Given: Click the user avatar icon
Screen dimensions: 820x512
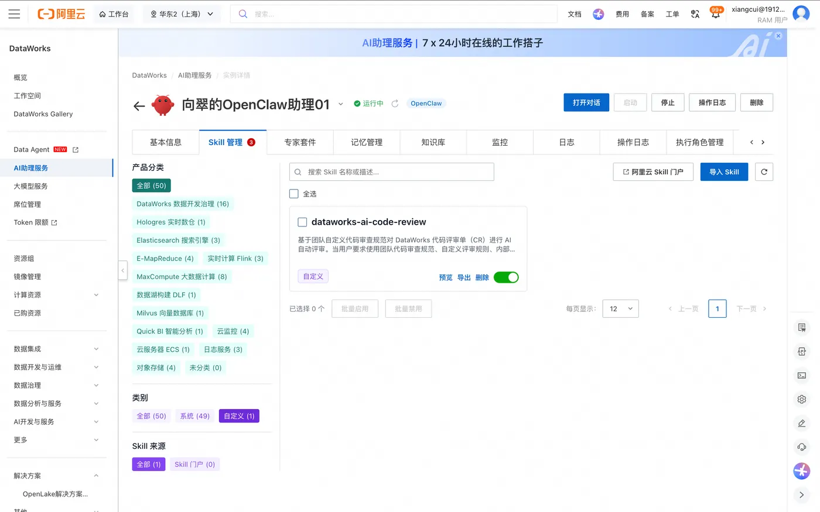Looking at the screenshot, I should point(801,14).
